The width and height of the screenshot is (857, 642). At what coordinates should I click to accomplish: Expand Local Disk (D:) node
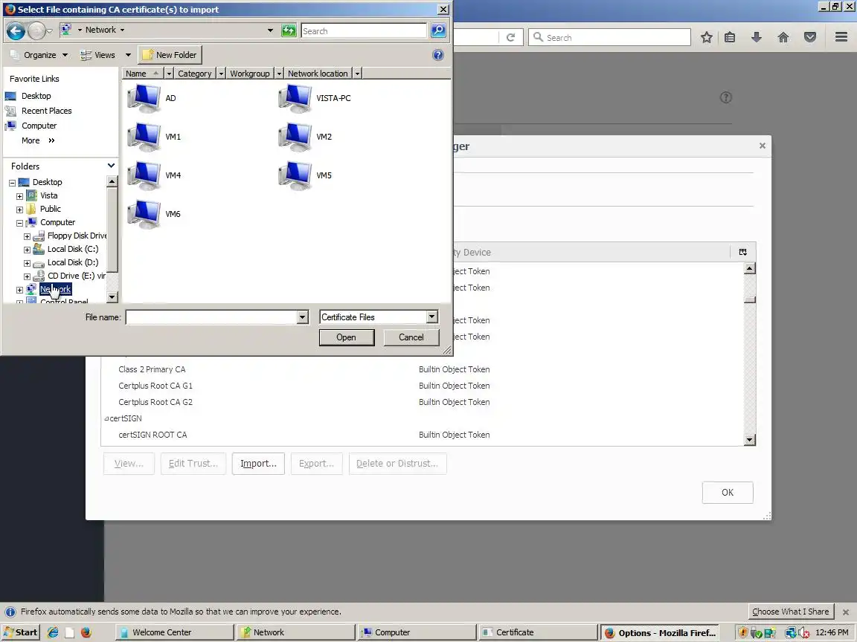click(27, 263)
